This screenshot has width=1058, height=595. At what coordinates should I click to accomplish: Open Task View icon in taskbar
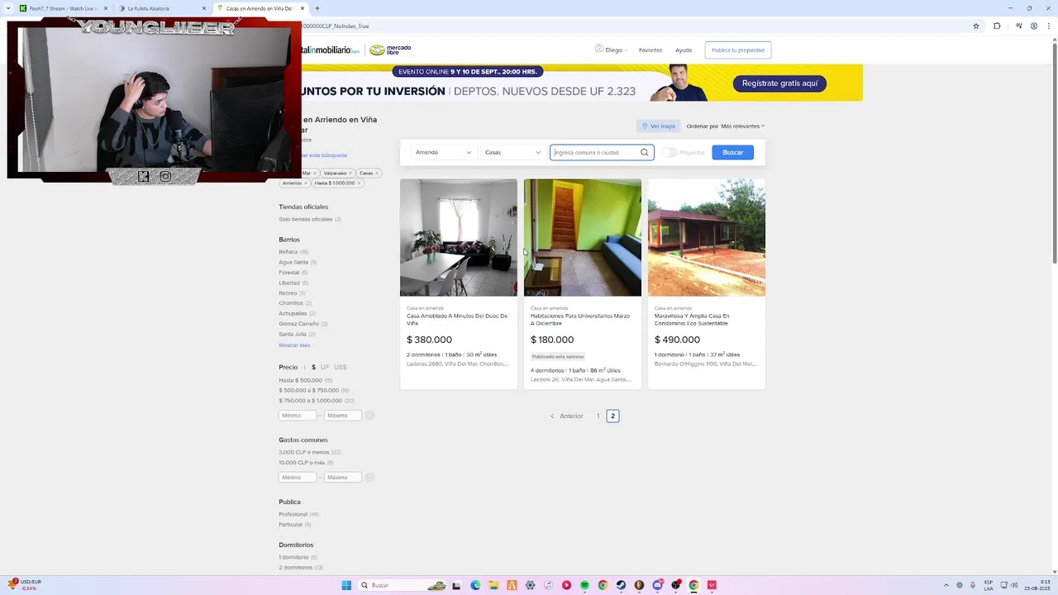click(456, 585)
